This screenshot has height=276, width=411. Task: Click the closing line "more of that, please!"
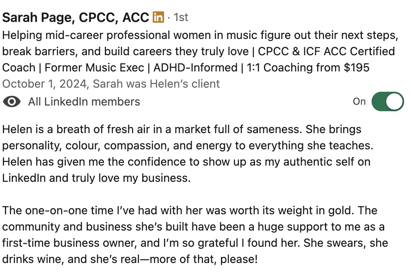click(x=130, y=259)
